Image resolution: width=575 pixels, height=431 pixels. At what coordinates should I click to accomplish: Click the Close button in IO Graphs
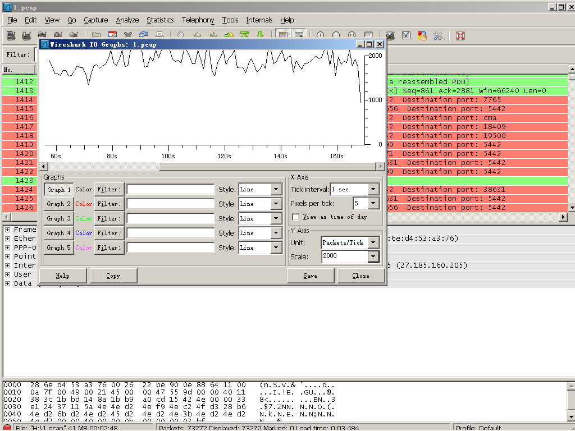pos(361,276)
